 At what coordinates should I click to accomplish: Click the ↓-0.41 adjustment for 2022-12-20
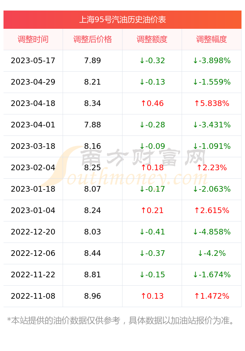[x=152, y=232]
